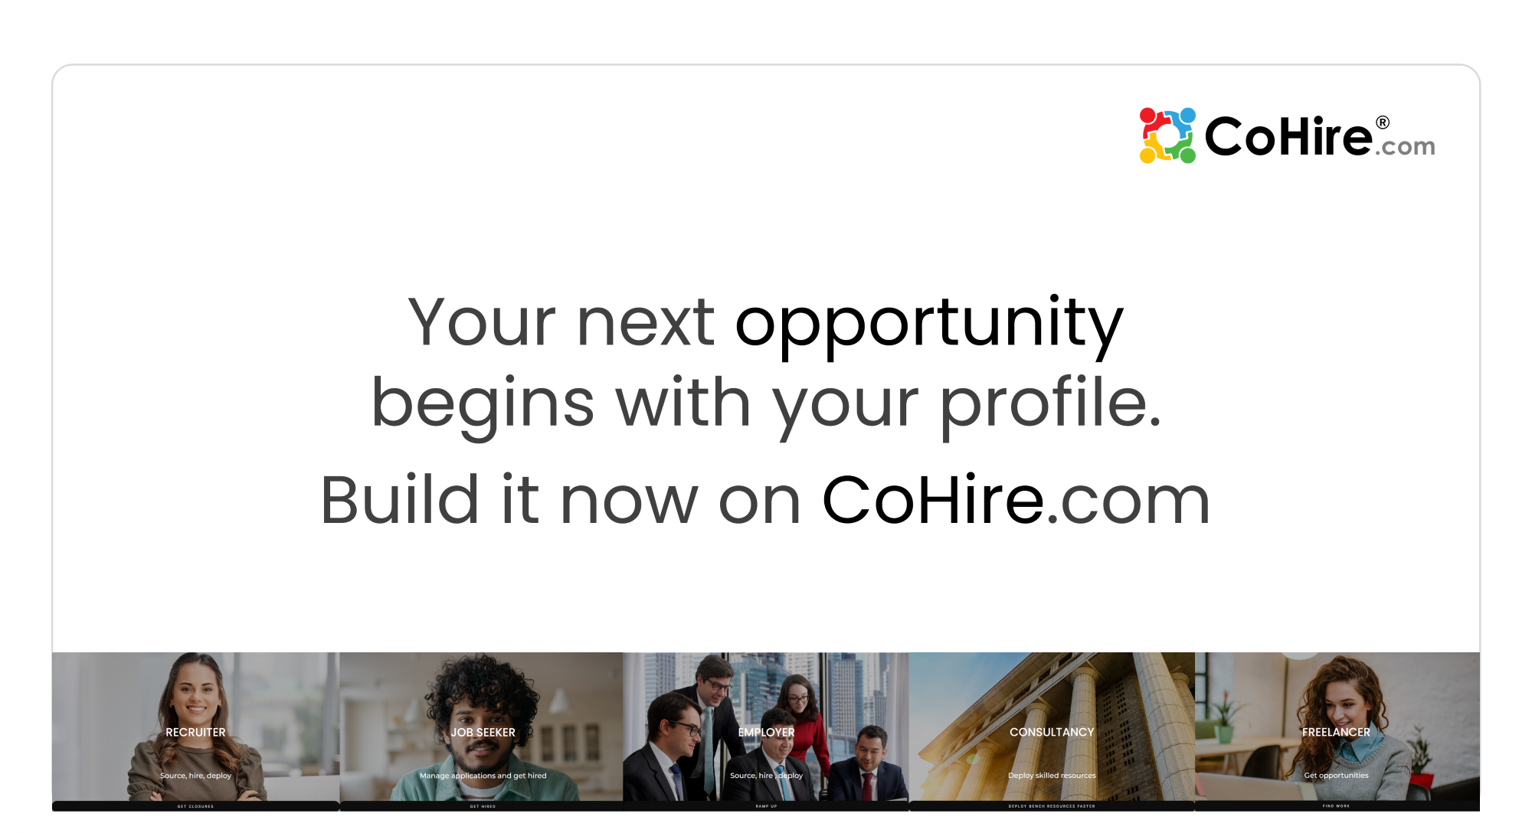Click the "Get opportunities" text
The width and height of the screenshot is (1532, 833).
click(1336, 776)
